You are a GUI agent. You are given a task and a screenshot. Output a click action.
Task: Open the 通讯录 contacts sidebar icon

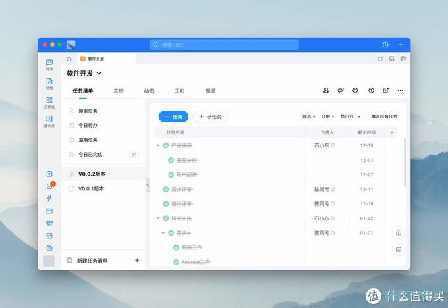49,121
